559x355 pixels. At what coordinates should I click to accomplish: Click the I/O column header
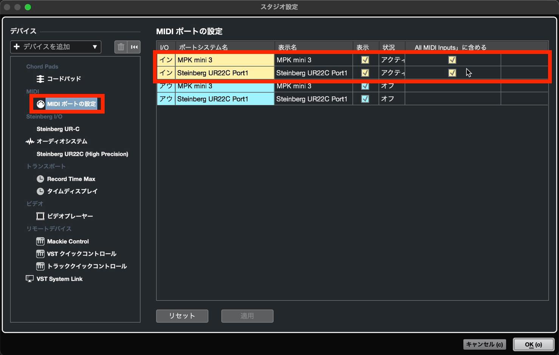166,47
